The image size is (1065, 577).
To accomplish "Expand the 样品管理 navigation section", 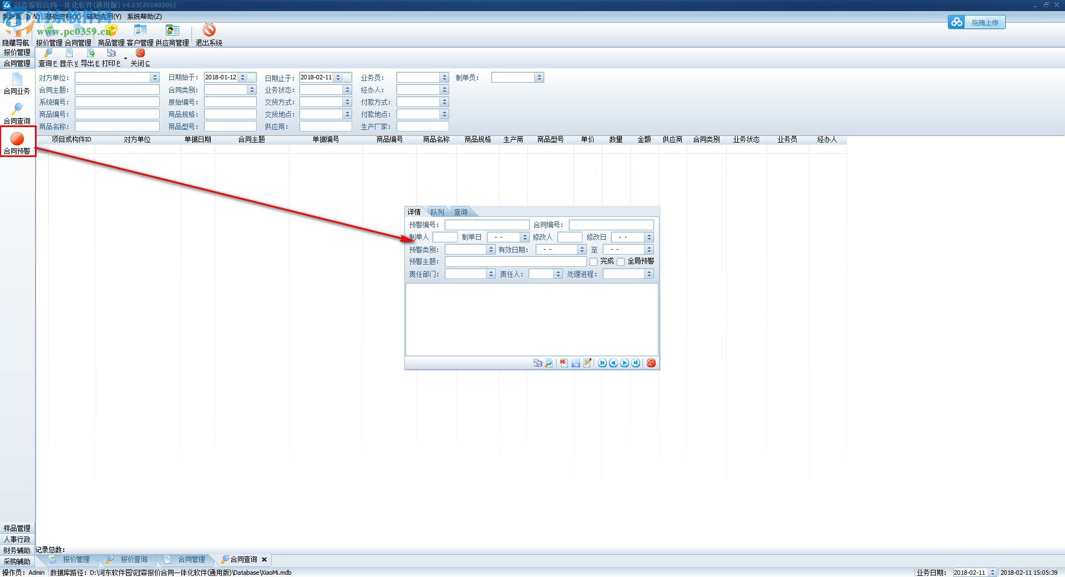I will [x=17, y=528].
